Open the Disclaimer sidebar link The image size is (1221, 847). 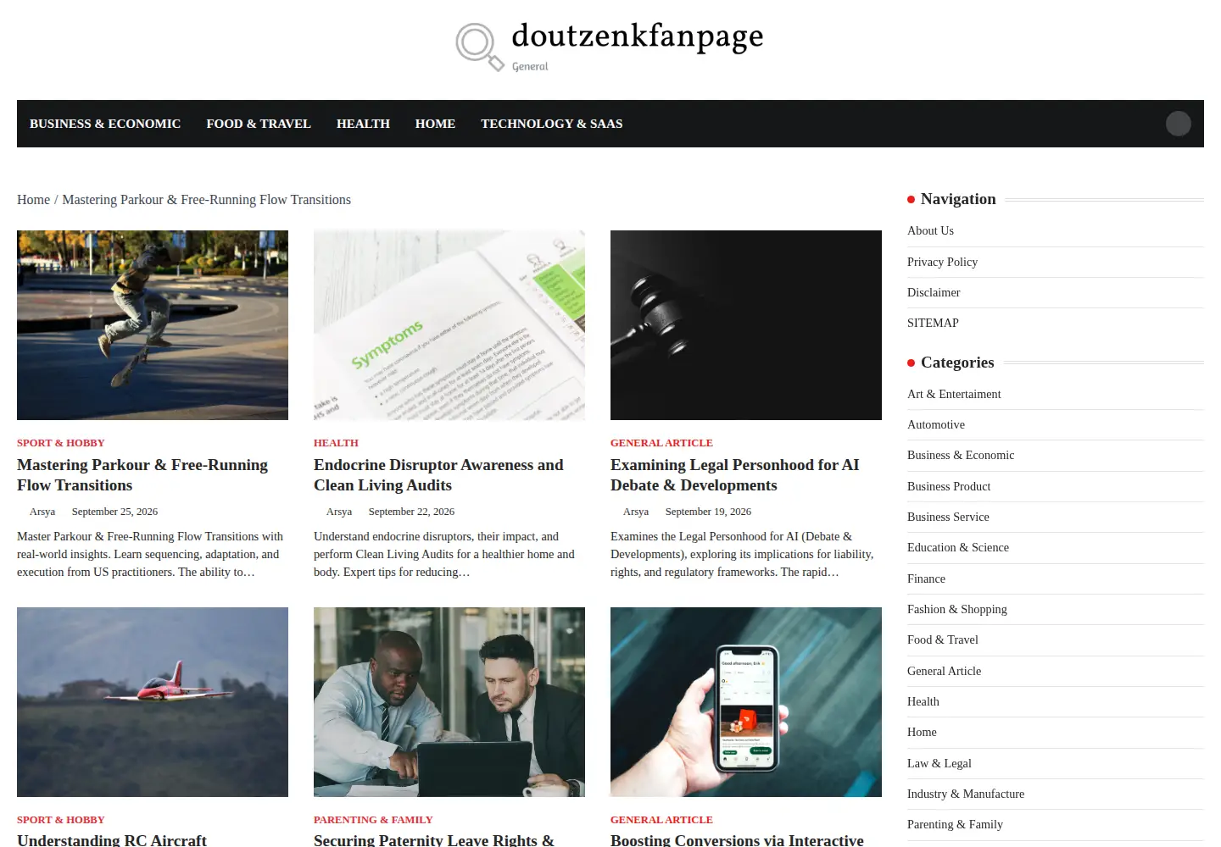(934, 292)
